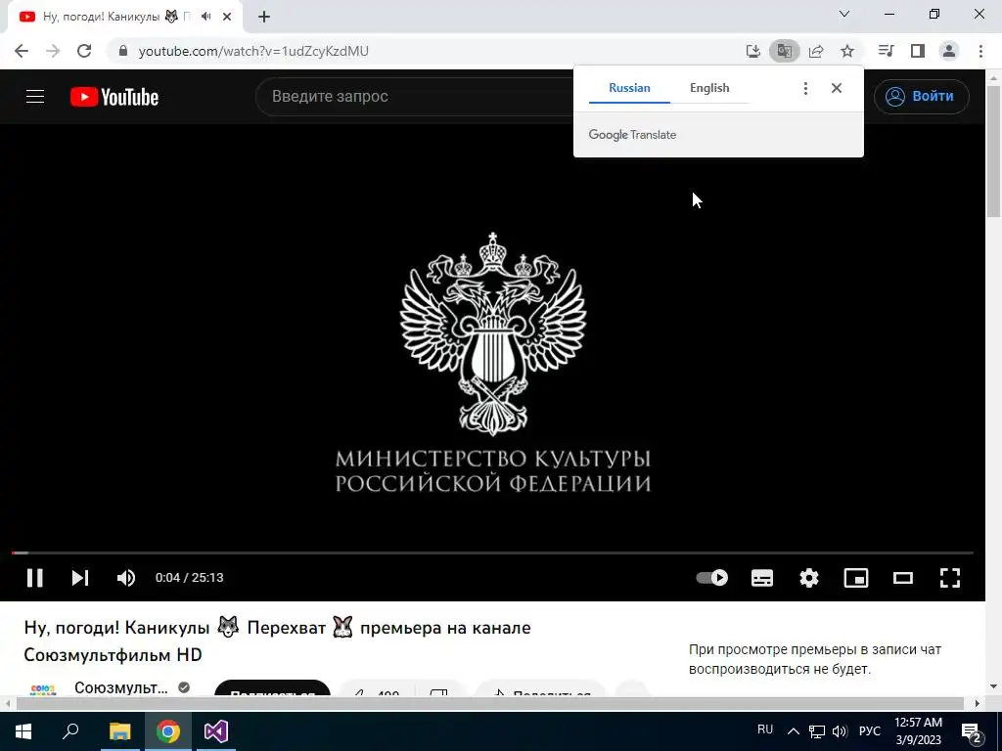Open the Windows Start menu

tap(23, 731)
